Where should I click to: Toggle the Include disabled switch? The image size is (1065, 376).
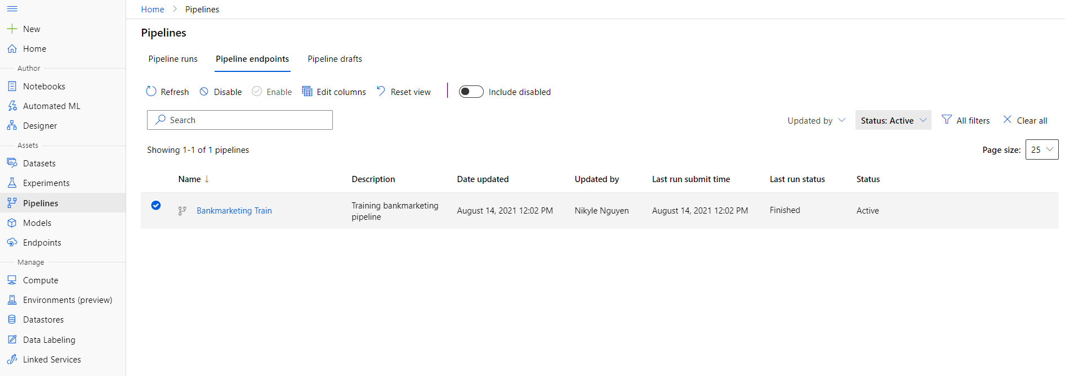coord(471,92)
